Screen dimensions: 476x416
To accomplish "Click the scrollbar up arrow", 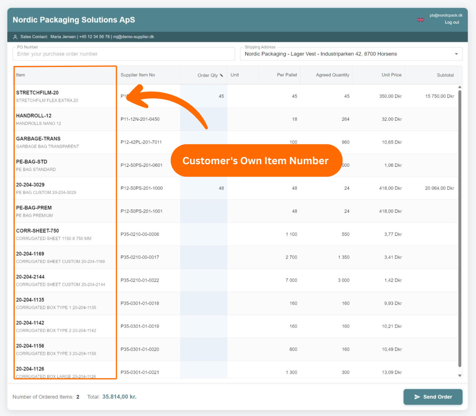I will [460, 87].
